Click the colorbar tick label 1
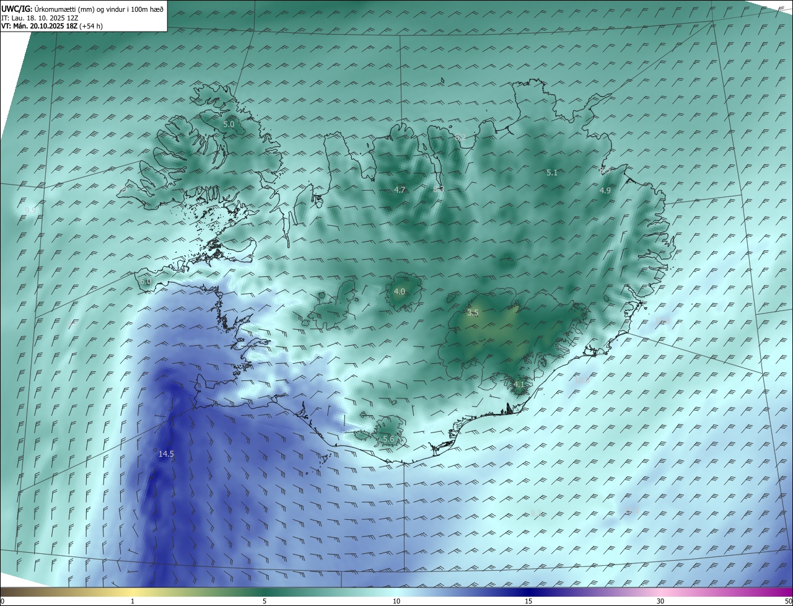This screenshot has width=793, height=606. (x=133, y=601)
